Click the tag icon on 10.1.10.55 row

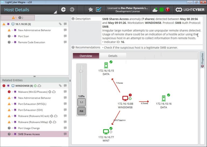point(60,24)
